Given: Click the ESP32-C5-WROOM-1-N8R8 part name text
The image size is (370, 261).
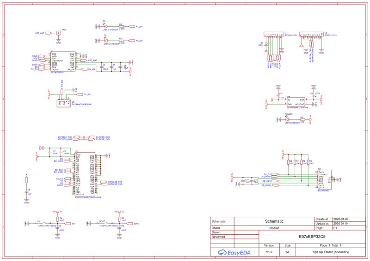Looking at the screenshot, I should tap(88, 197).
